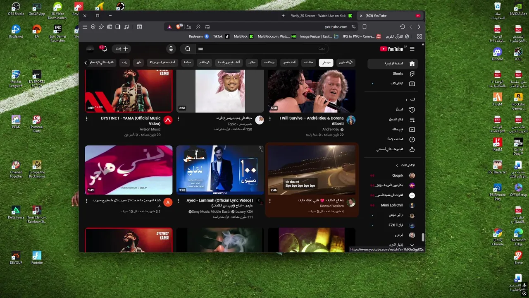Open Ayed Lammah lyric video thumbnail
Viewport: 529px width, 298px height.
coord(220,170)
